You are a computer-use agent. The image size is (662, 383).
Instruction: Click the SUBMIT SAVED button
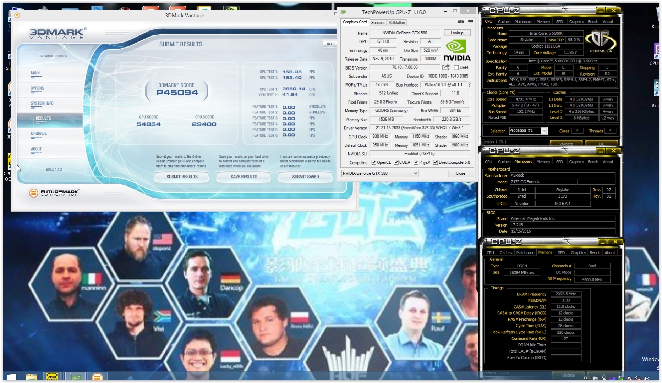(x=305, y=177)
